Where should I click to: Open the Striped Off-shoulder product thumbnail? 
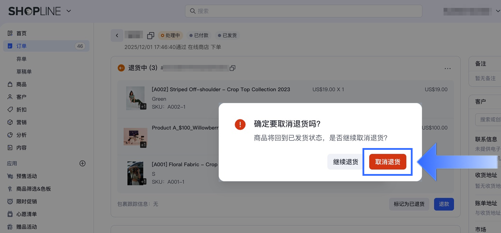pos(136,98)
